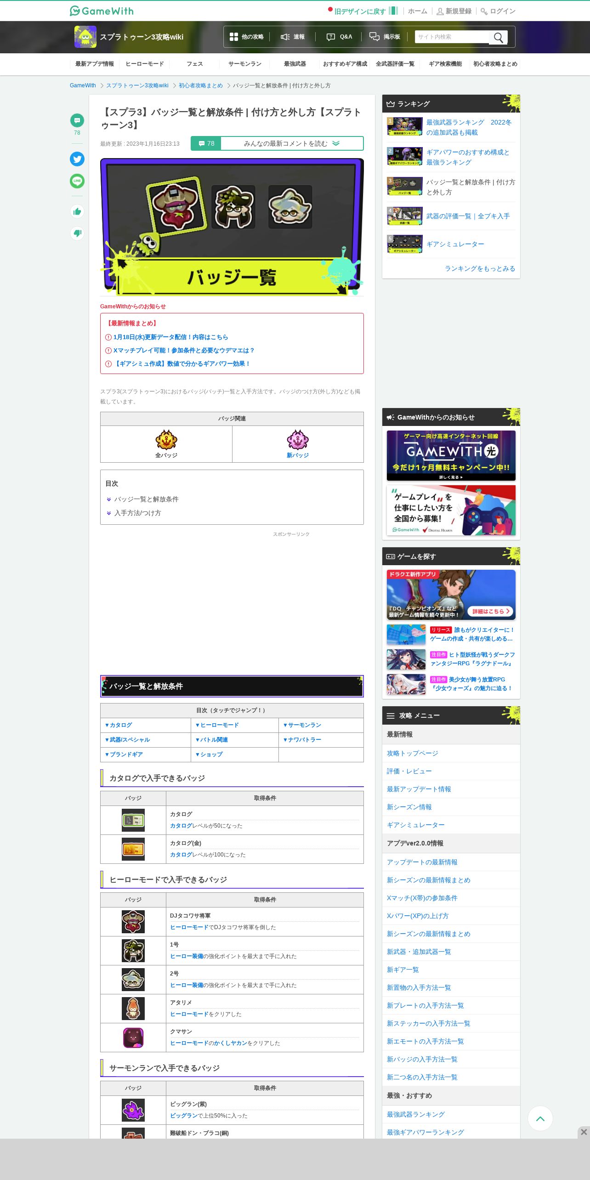
Task: Open ランキングをもっとみる link
Action: pyautogui.click(x=480, y=268)
